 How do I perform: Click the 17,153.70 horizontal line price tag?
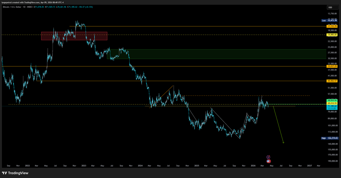[332, 26]
